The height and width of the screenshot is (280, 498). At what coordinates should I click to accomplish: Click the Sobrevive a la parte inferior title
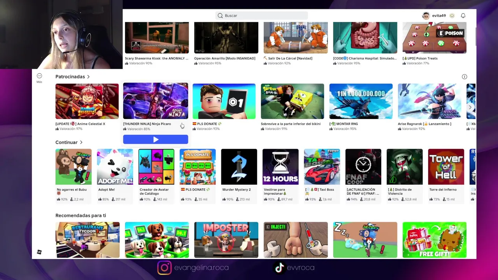pyautogui.click(x=291, y=124)
